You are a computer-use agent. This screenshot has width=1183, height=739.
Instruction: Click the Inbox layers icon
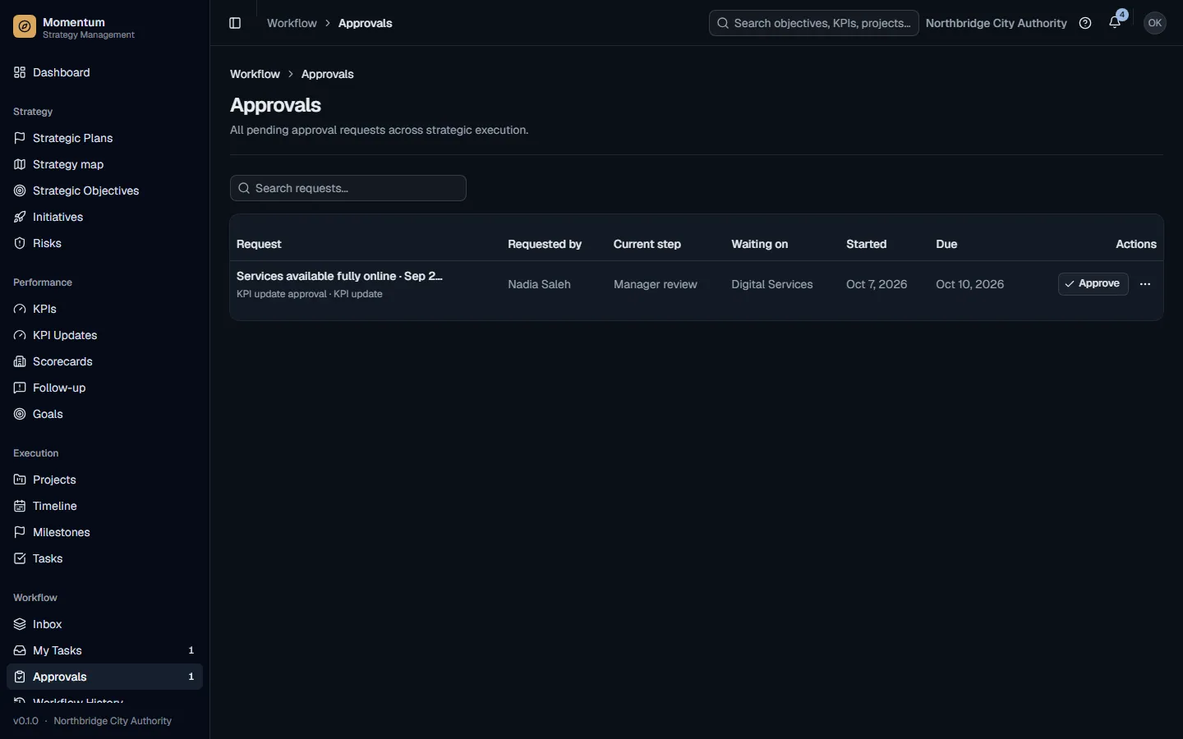click(x=20, y=624)
